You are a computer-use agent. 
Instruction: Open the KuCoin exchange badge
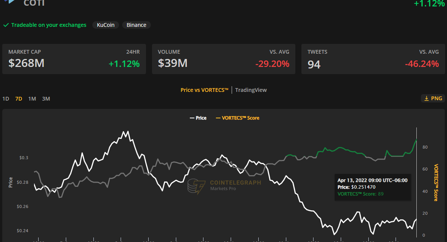[x=106, y=25]
